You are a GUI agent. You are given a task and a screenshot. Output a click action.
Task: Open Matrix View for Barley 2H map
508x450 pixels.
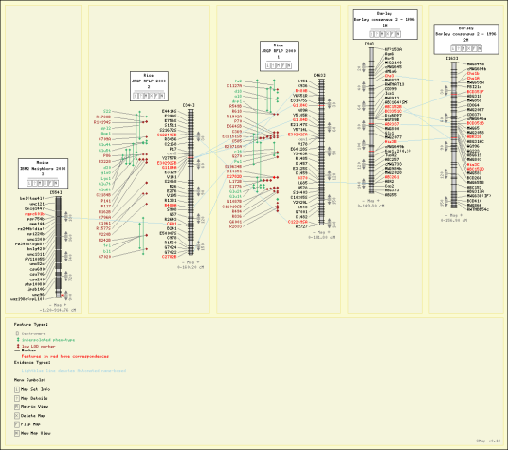pyautogui.click(x=463, y=48)
